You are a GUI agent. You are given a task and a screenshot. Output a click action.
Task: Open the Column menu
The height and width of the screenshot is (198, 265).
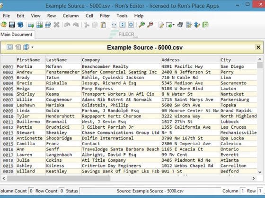click(x=71, y=16)
